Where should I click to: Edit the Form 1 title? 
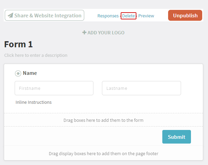(18, 44)
